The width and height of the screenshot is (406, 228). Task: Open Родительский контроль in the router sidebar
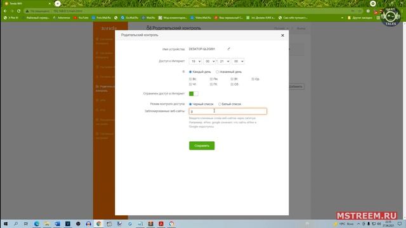pos(105,89)
